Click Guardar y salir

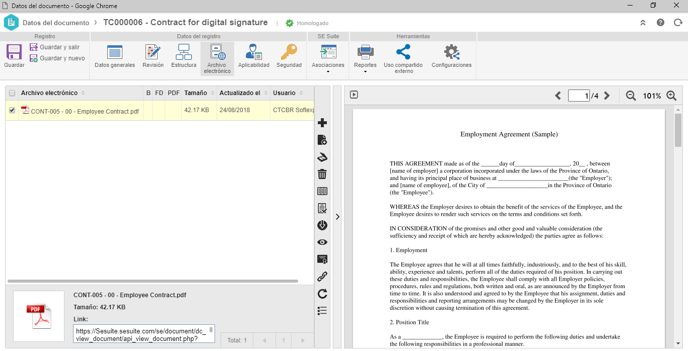(55, 47)
